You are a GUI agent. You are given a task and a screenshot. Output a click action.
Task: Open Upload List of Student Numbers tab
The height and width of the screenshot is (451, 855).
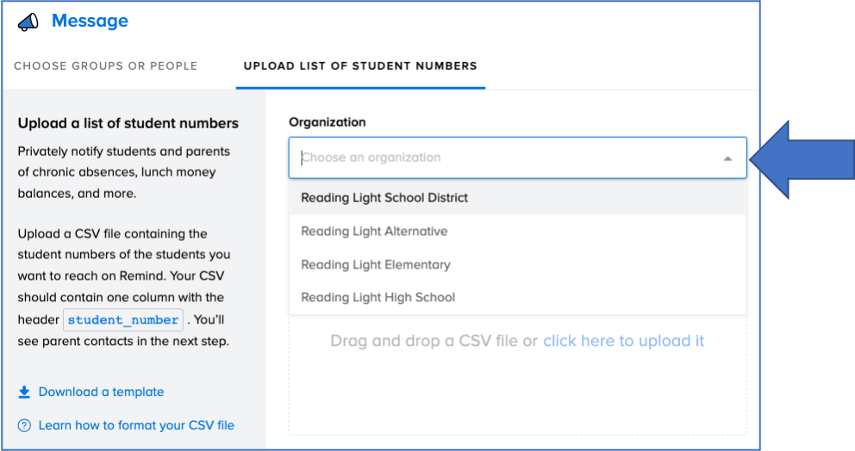point(360,66)
